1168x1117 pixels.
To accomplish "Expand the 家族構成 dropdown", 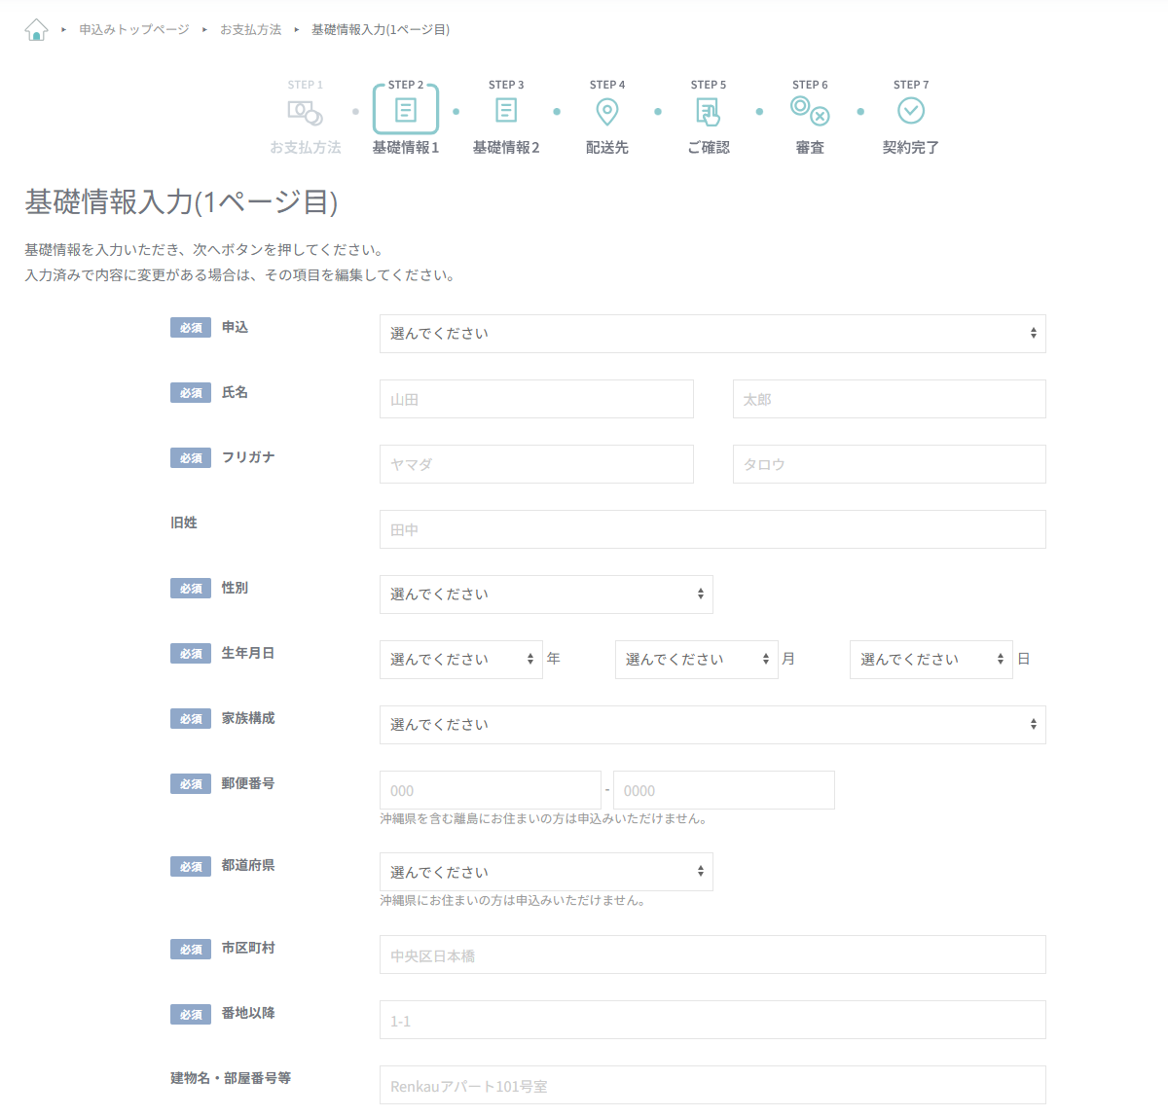I will [712, 725].
